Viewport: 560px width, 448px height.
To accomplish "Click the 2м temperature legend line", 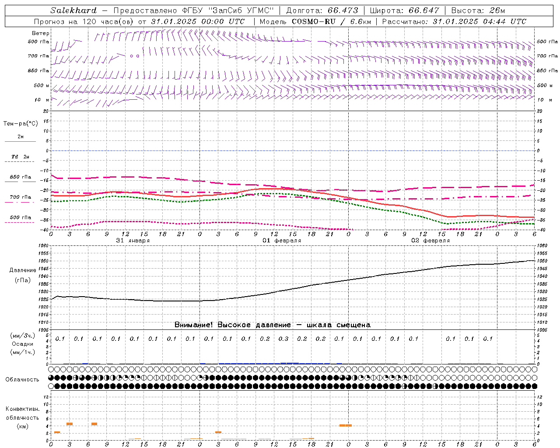I will click(x=20, y=141).
